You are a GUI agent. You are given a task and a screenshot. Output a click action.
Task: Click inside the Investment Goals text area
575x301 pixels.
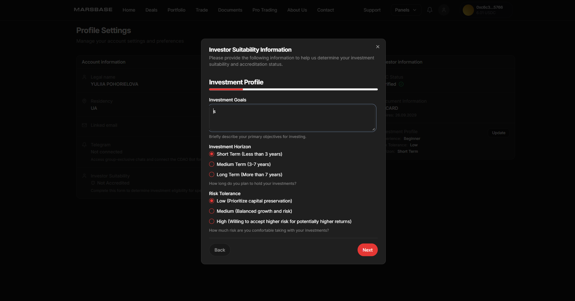click(292, 118)
